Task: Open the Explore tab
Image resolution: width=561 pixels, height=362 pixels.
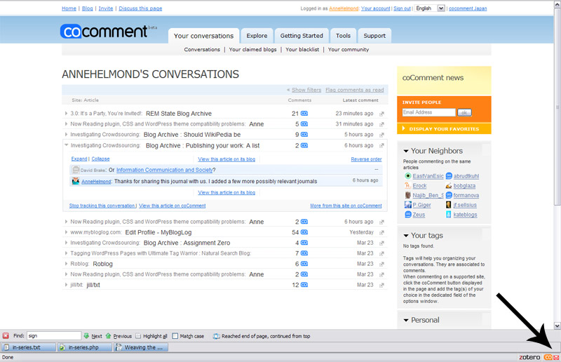Action: click(x=257, y=36)
